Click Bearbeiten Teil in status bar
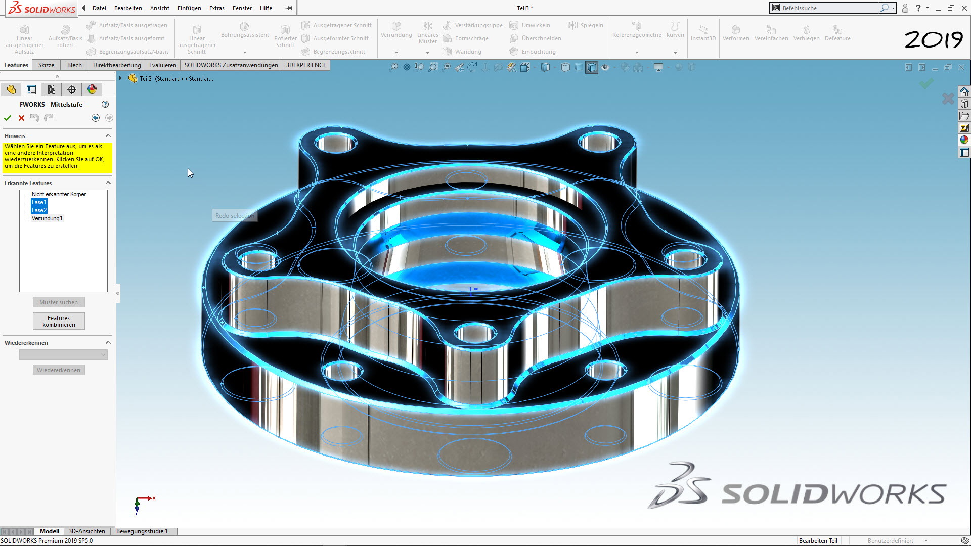 click(818, 541)
